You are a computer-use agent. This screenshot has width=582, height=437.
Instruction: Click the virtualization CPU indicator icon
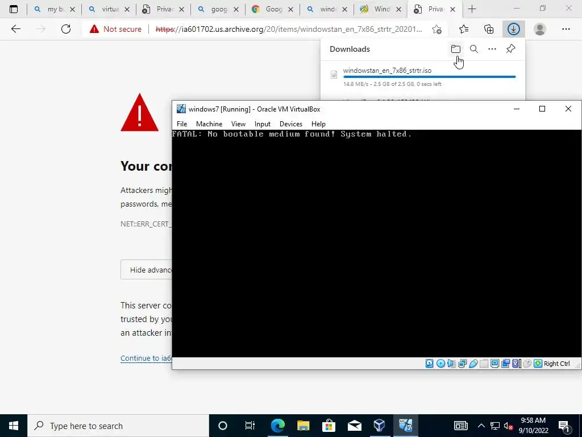[516, 364]
